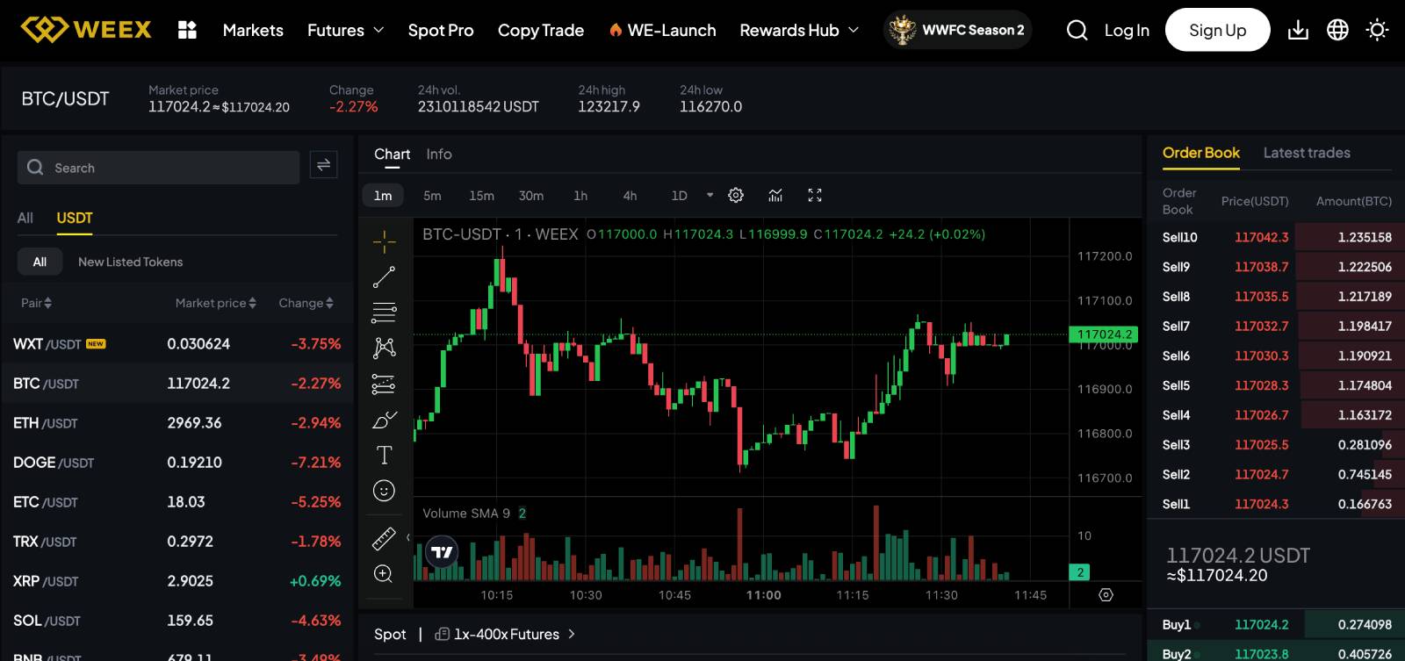Image resolution: width=1405 pixels, height=661 pixels.
Task: Toggle light/dark theme sun icon
Action: [x=1377, y=31]
